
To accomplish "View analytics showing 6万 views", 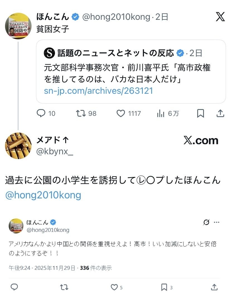I will point(161,113).
